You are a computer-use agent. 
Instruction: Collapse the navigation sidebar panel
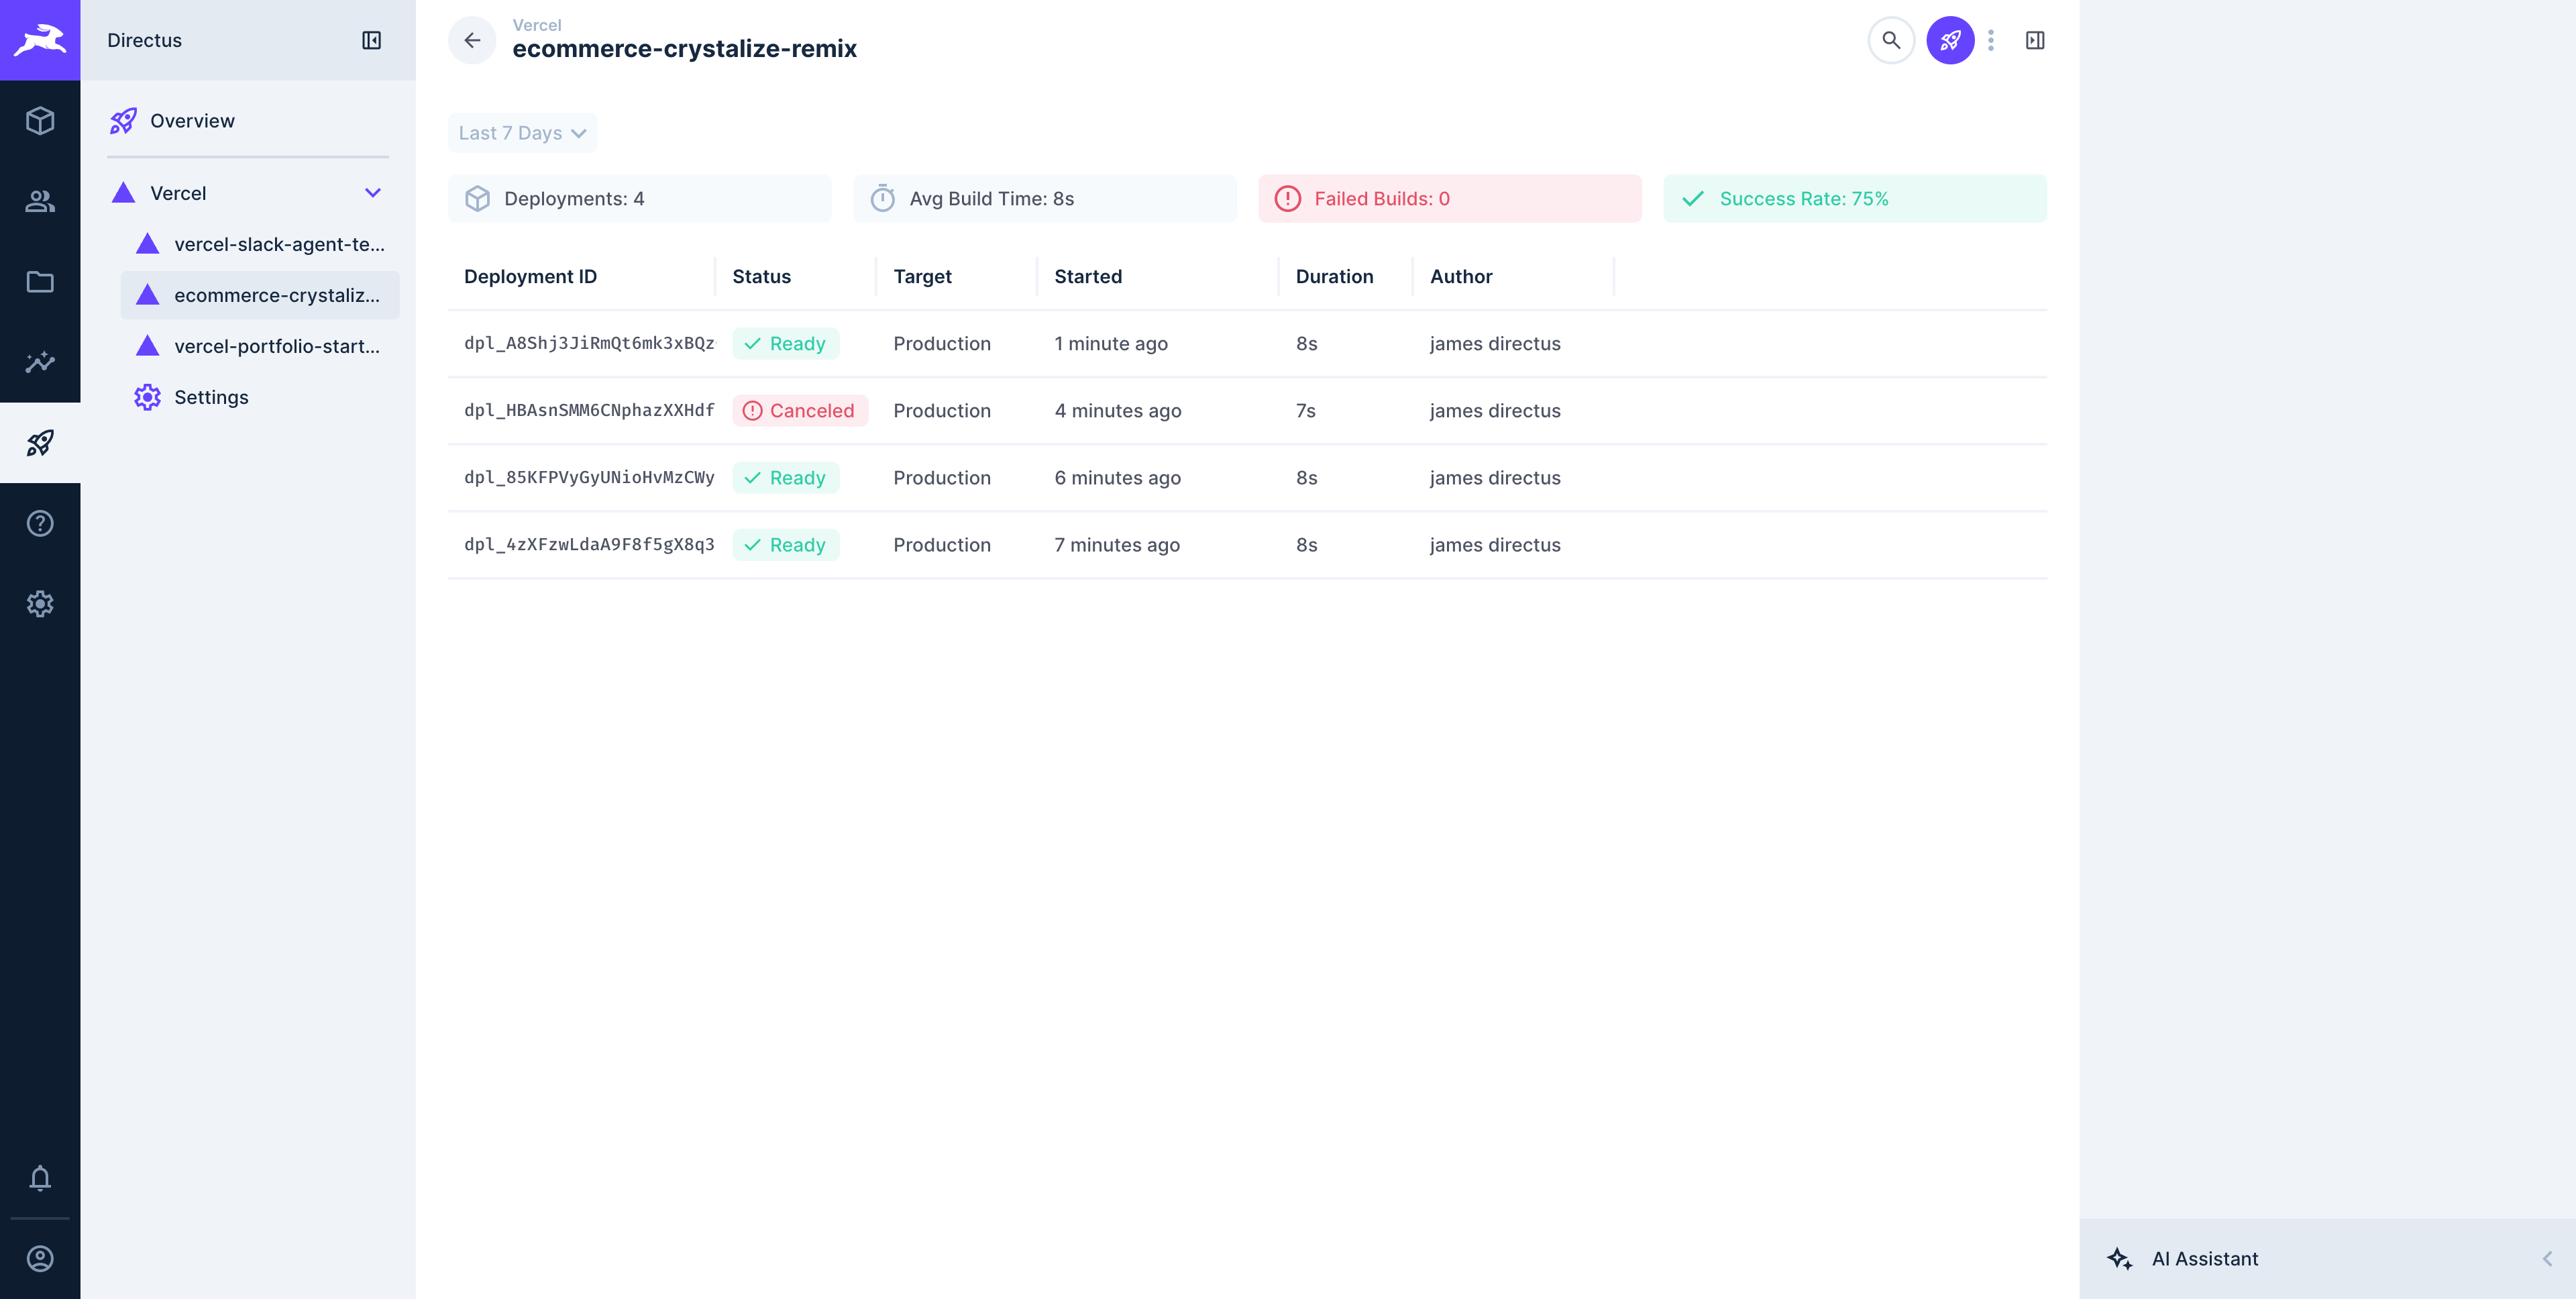click(x=371, y=40)
